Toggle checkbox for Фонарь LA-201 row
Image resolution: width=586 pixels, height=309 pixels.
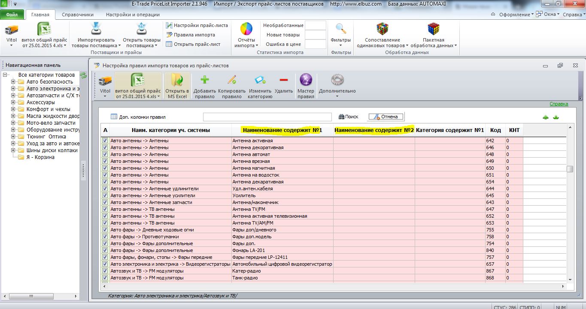click(x=105, y=250)
